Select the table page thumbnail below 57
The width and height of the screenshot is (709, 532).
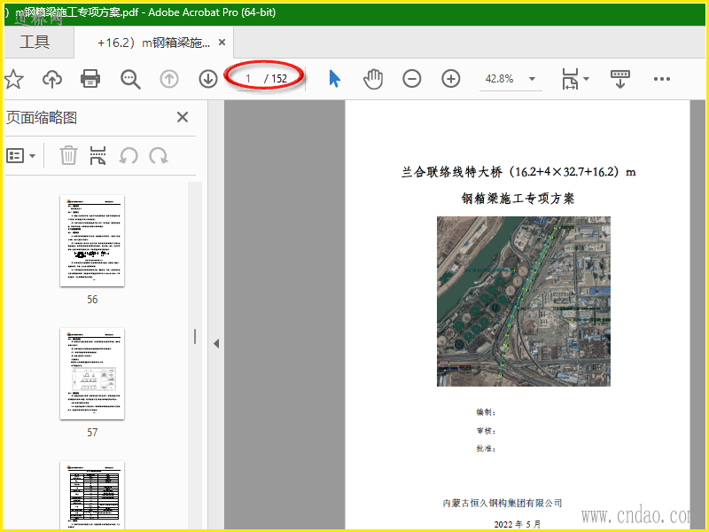tap(92, 495)
